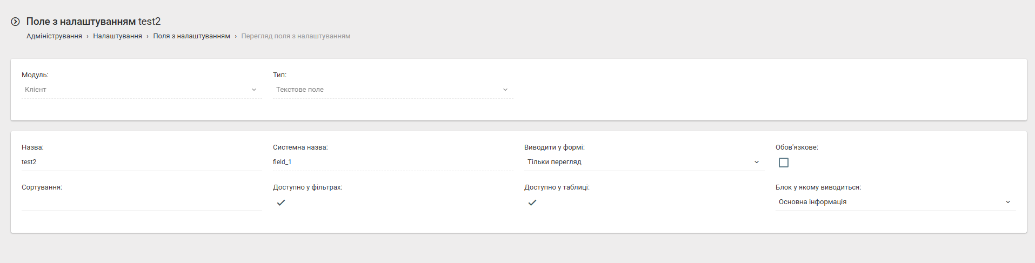Viewport: 1035px width, 263px height.
Task: Click the page heading Поле з налаштуванням test2
Action: [x=94, y=22]
